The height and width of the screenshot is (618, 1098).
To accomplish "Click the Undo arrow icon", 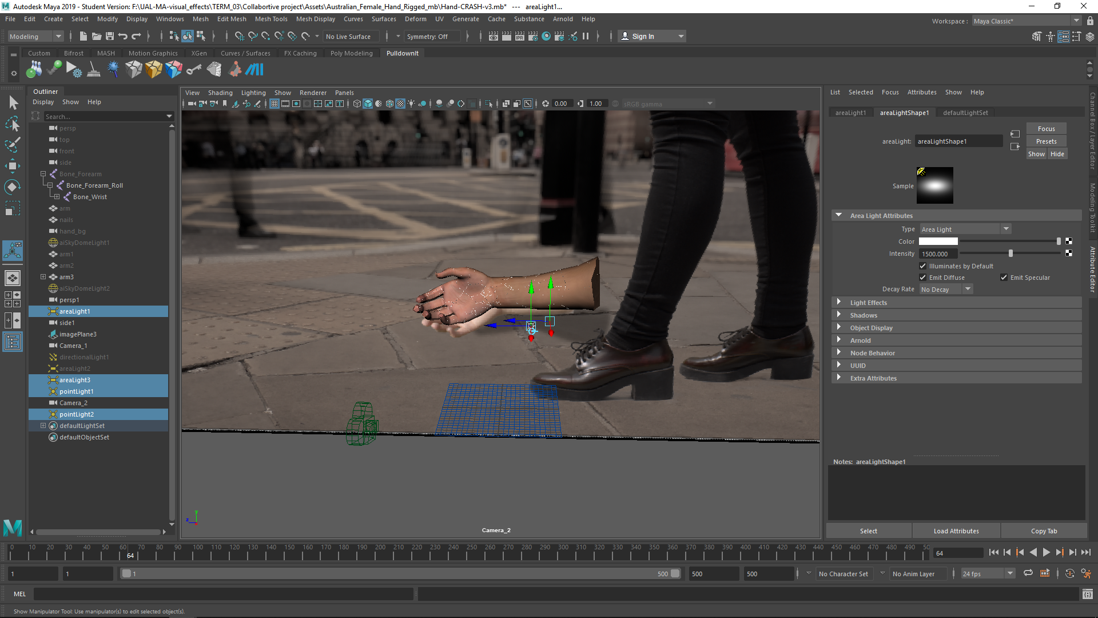I will [123, 36].
